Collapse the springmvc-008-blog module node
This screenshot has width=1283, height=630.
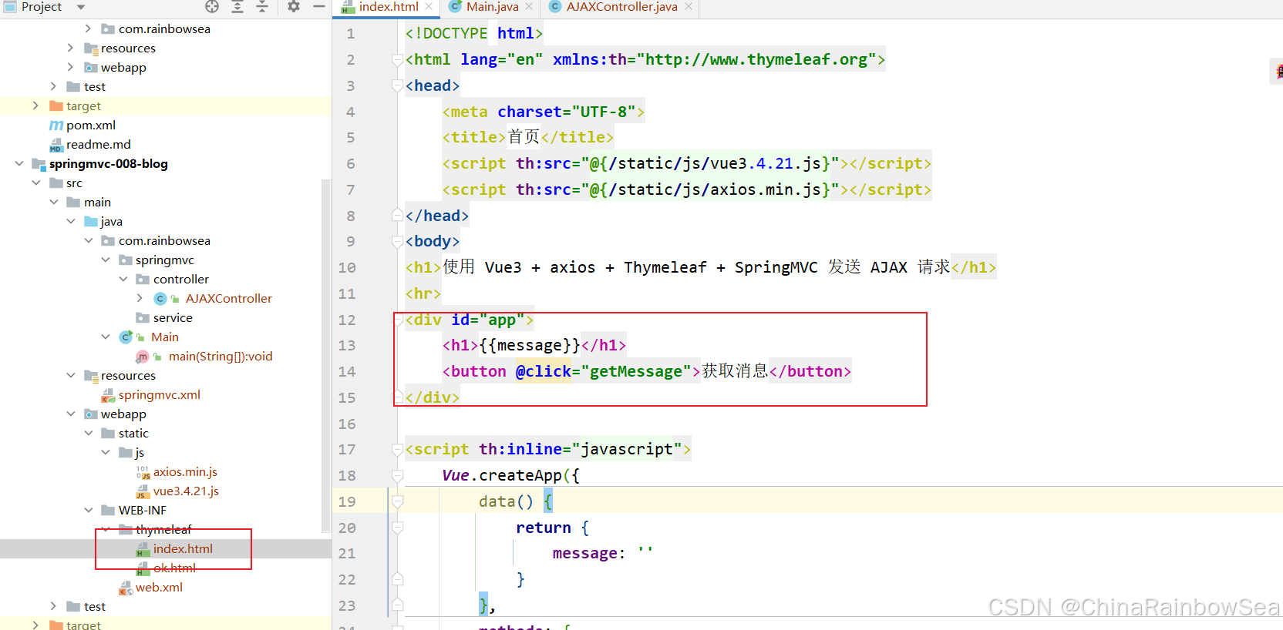[19, 163]
